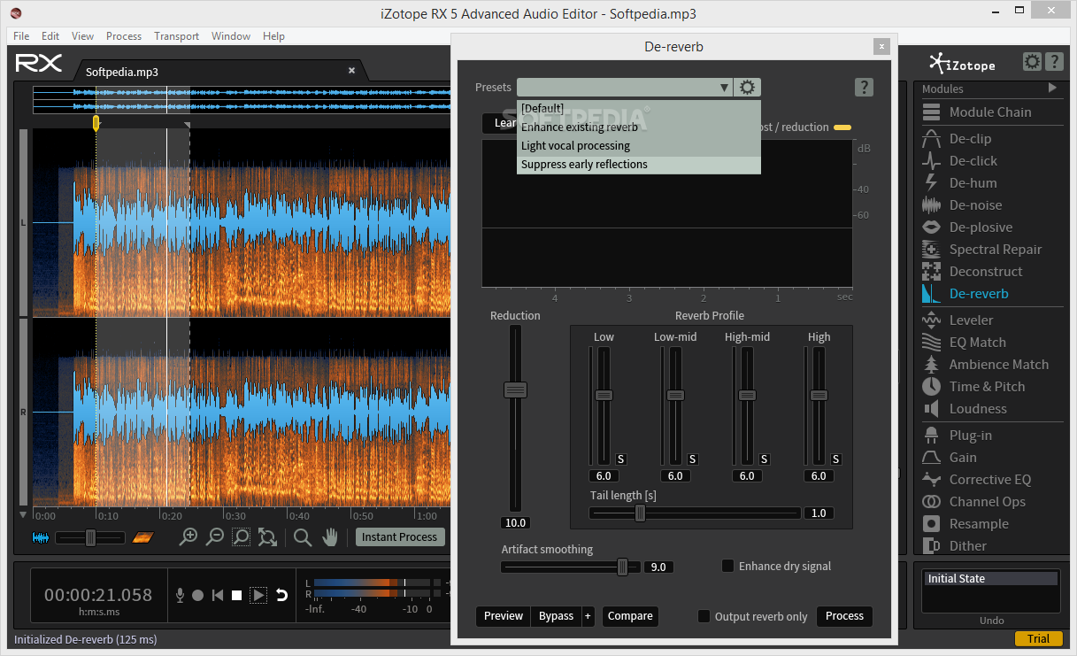Close the Softpedia.mp3 tab
The image size is (1077, 656).
click(351, 71)
